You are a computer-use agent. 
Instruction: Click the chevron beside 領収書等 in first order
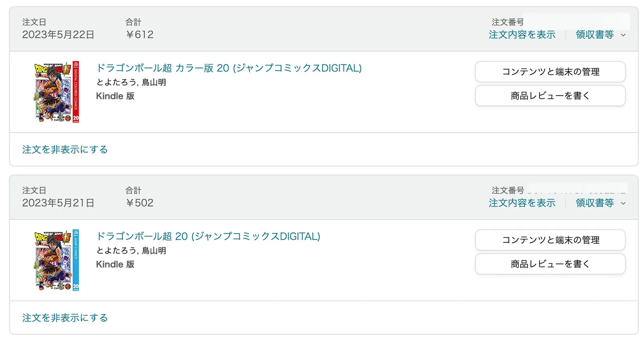pyautogui.click(x=623, y=35)
